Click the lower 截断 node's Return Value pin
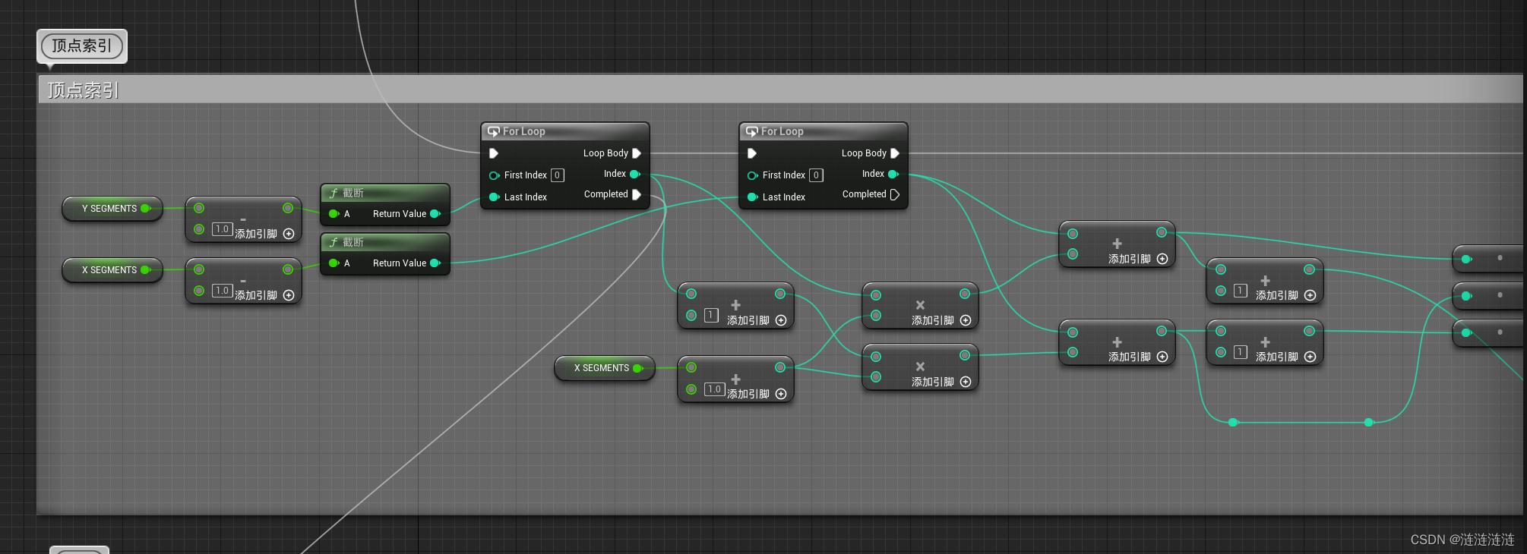 click(435, 263)
